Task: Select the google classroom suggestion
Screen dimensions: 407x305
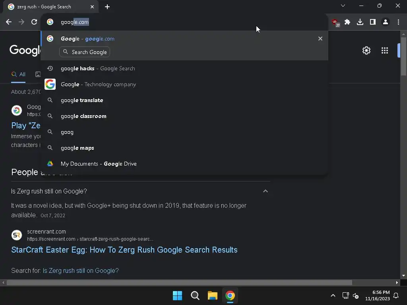Action: tap(184, 116)
